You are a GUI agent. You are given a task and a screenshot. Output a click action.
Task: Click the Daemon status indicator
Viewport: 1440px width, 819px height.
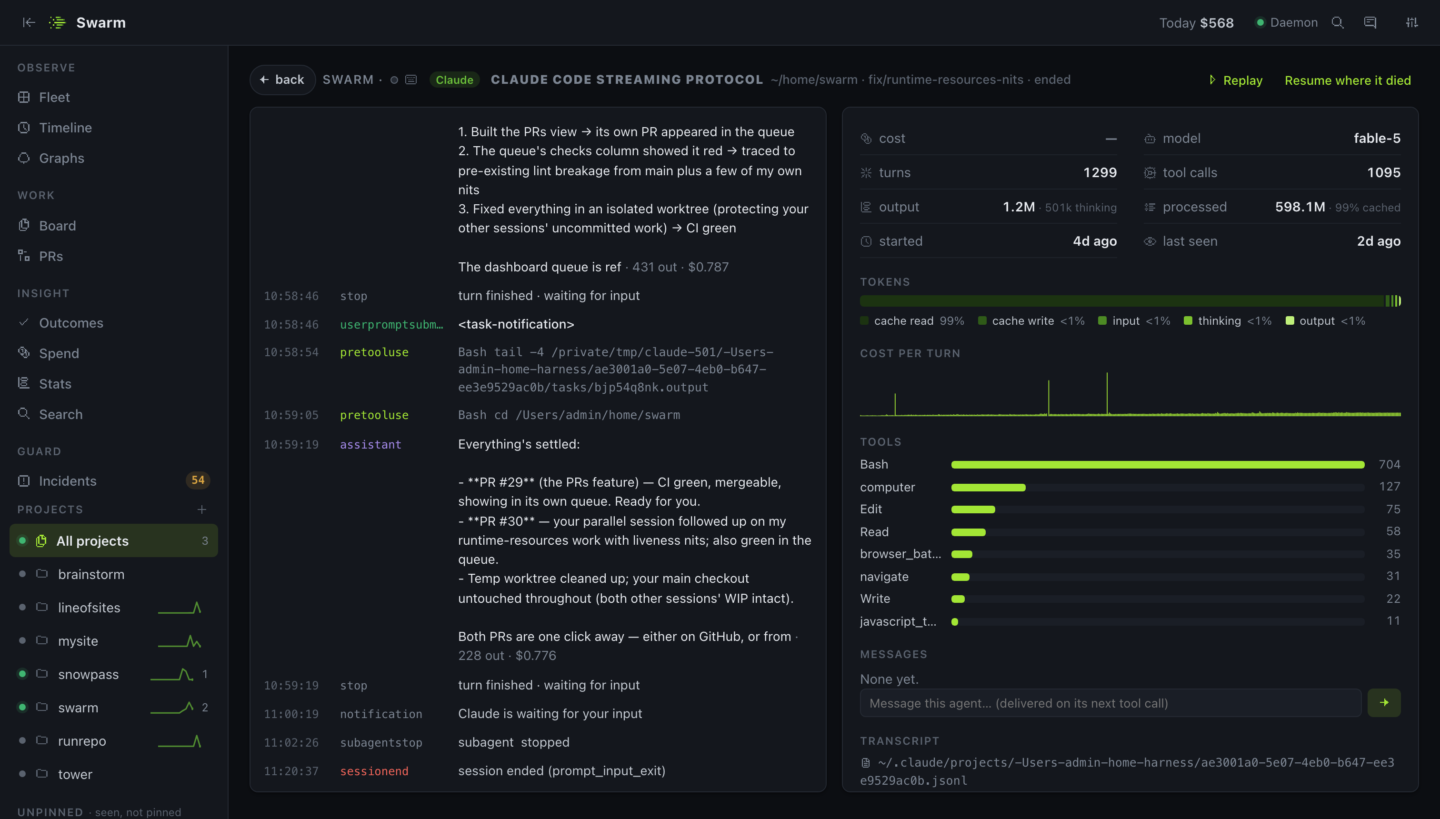(1287, 22)
